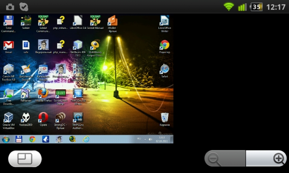Open the Opera browser shortcut
This screenshot has width=289, height=173.
(43, 119)
